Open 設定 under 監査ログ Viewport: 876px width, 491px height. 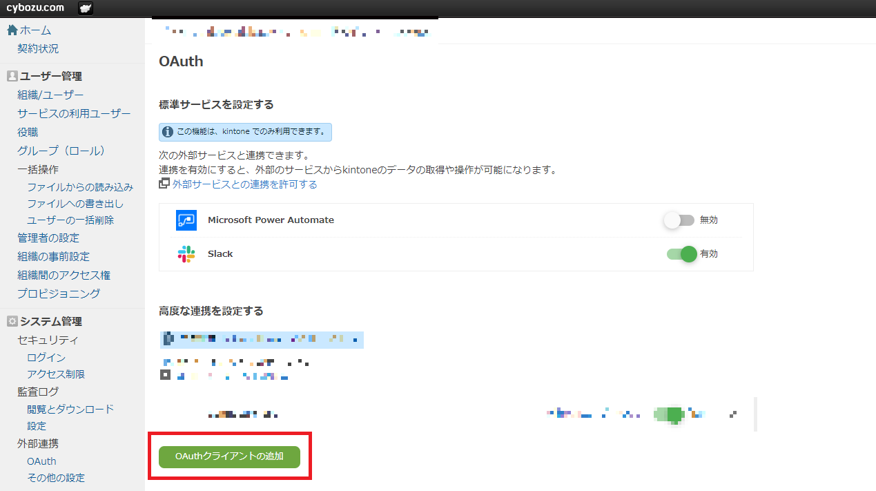37,426
